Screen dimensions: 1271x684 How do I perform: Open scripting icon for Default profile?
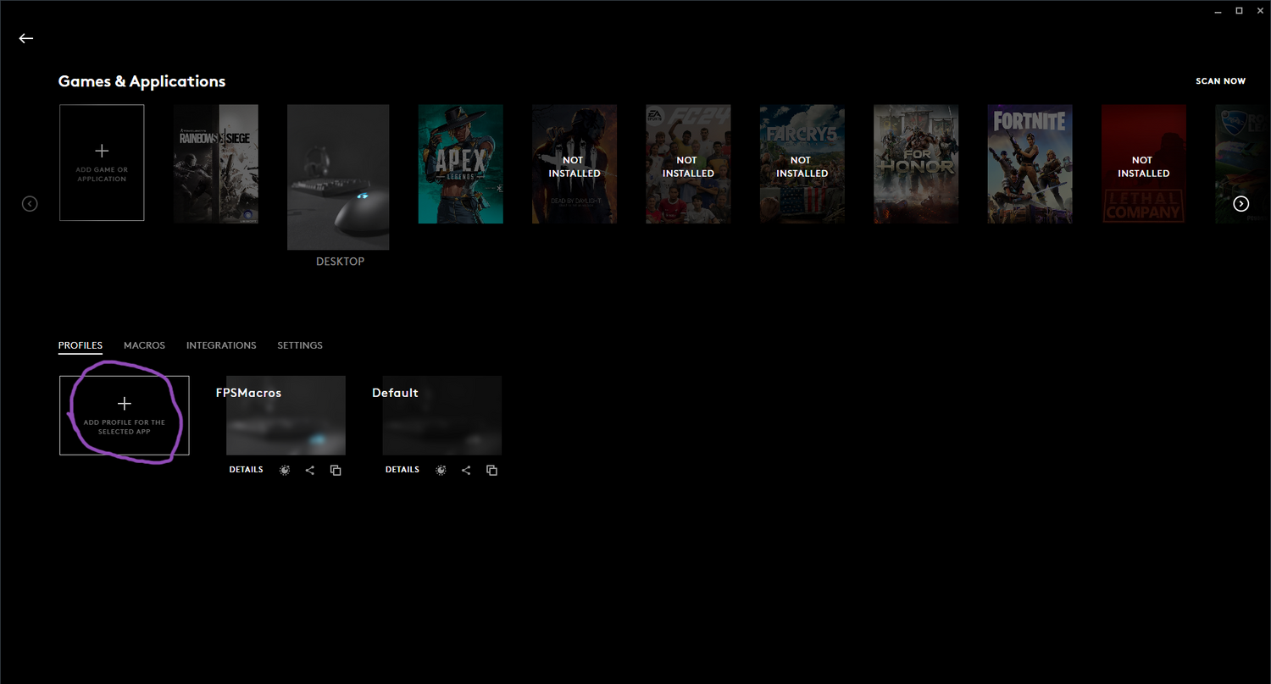point(441,470)
